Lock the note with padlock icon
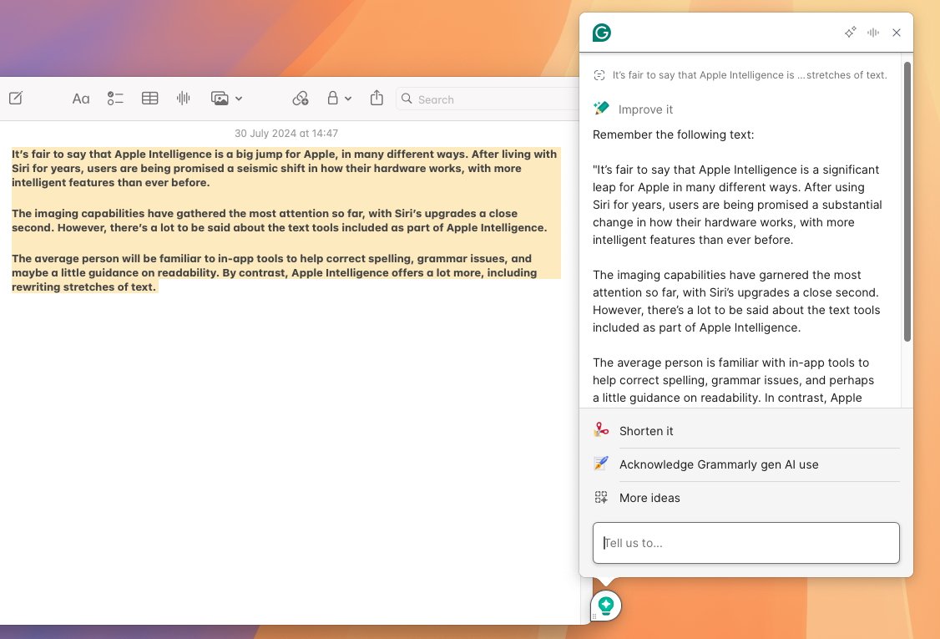The image size is (940, 639). coord(333,98)
